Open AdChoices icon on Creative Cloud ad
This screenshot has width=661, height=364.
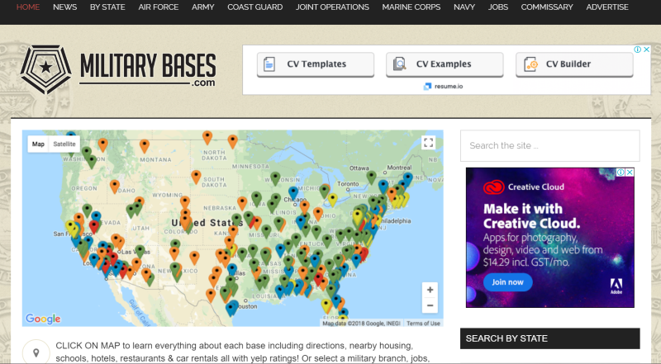tap(621, 172)
